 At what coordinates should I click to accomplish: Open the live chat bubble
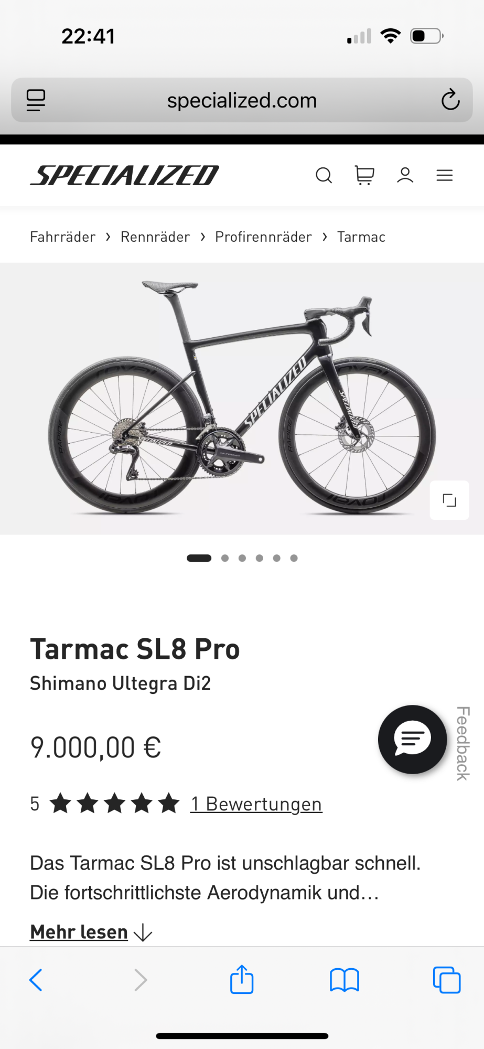click(412, 739)
